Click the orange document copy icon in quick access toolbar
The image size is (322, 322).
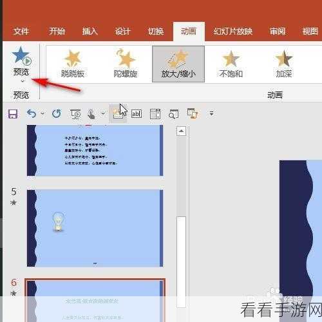click(193, 113)
